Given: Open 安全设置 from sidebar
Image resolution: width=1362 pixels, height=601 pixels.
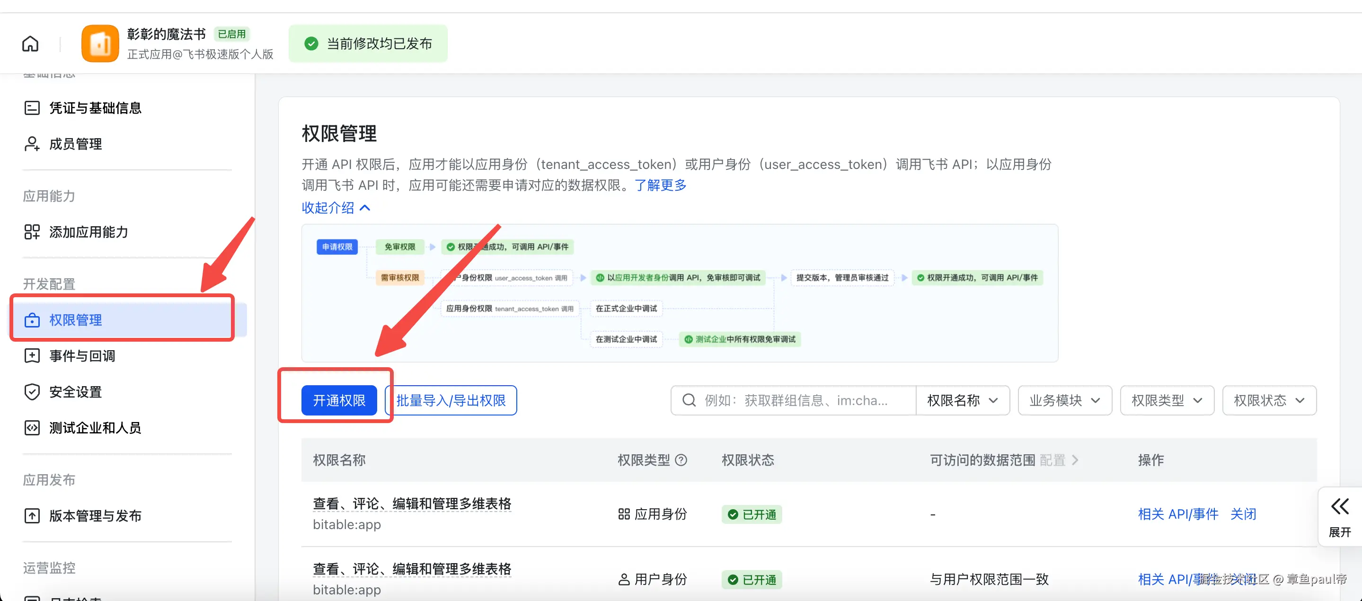Looking at the screenshot, I should click(75, 392).
